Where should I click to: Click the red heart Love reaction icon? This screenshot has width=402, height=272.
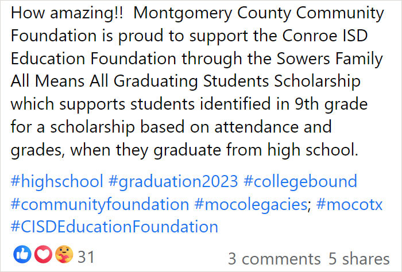43,254
